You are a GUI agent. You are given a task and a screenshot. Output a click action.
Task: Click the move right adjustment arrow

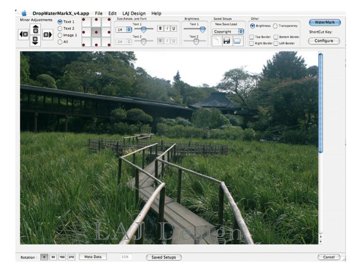point(47,35)
